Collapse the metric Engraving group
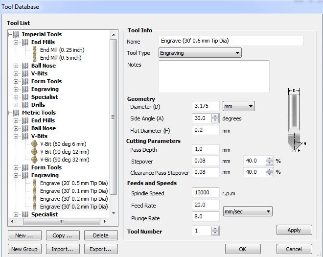The width and height of the screenshot is (323, 257). coord(16,176)
